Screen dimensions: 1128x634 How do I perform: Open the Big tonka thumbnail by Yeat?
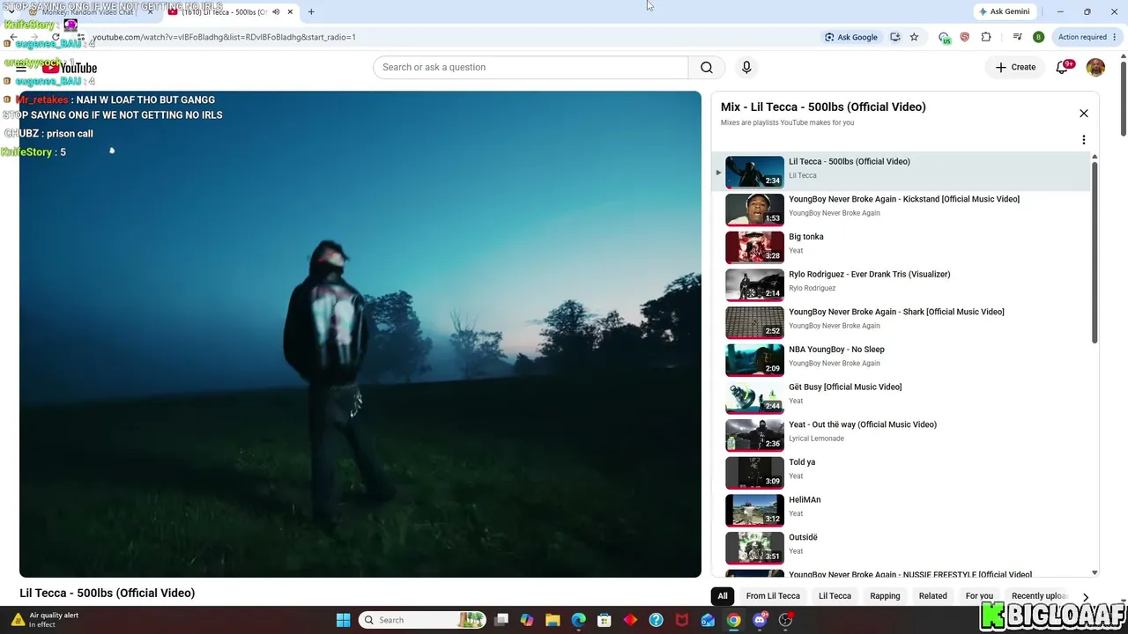tap(754, 247)
